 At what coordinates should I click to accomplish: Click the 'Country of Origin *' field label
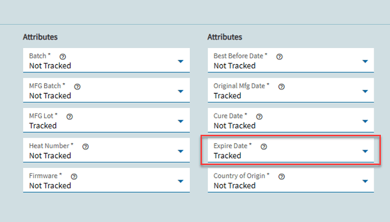coord(241,176)
